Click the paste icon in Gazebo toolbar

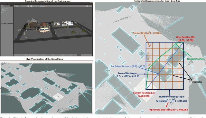[41, 6]
